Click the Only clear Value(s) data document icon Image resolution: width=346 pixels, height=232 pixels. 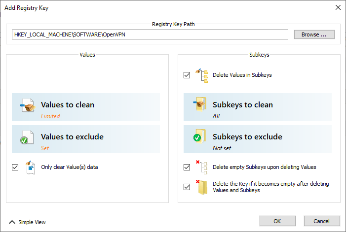31,167
